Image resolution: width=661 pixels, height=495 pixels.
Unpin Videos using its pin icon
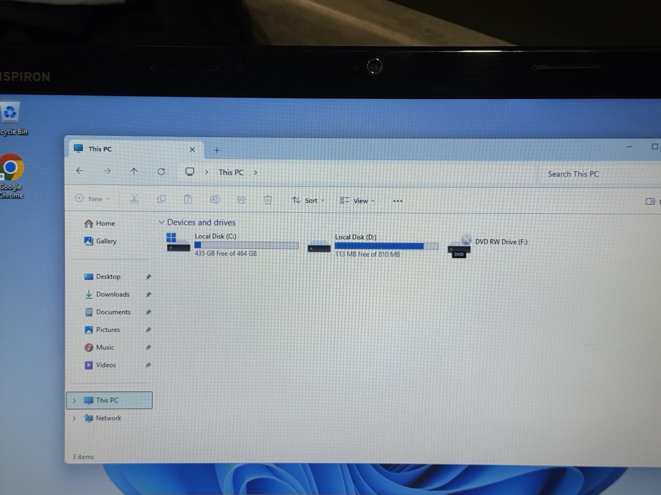[x=148, y=365]
